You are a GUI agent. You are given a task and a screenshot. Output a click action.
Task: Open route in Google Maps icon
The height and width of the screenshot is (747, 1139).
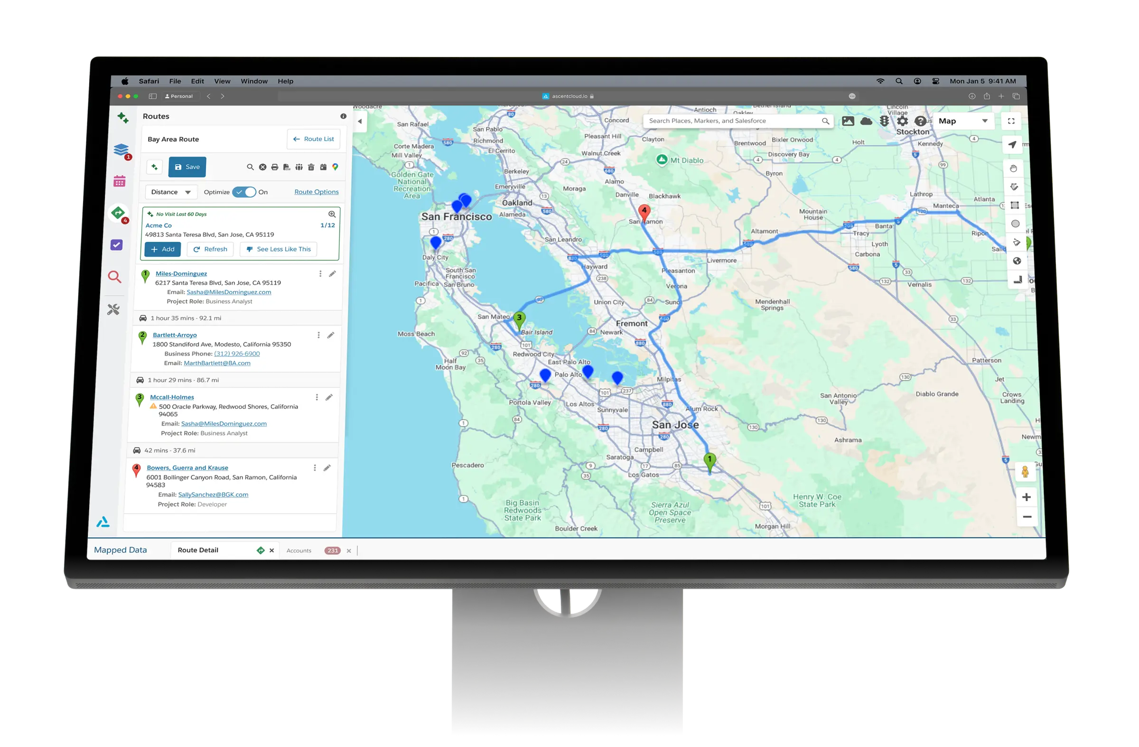tap(335, 167)
